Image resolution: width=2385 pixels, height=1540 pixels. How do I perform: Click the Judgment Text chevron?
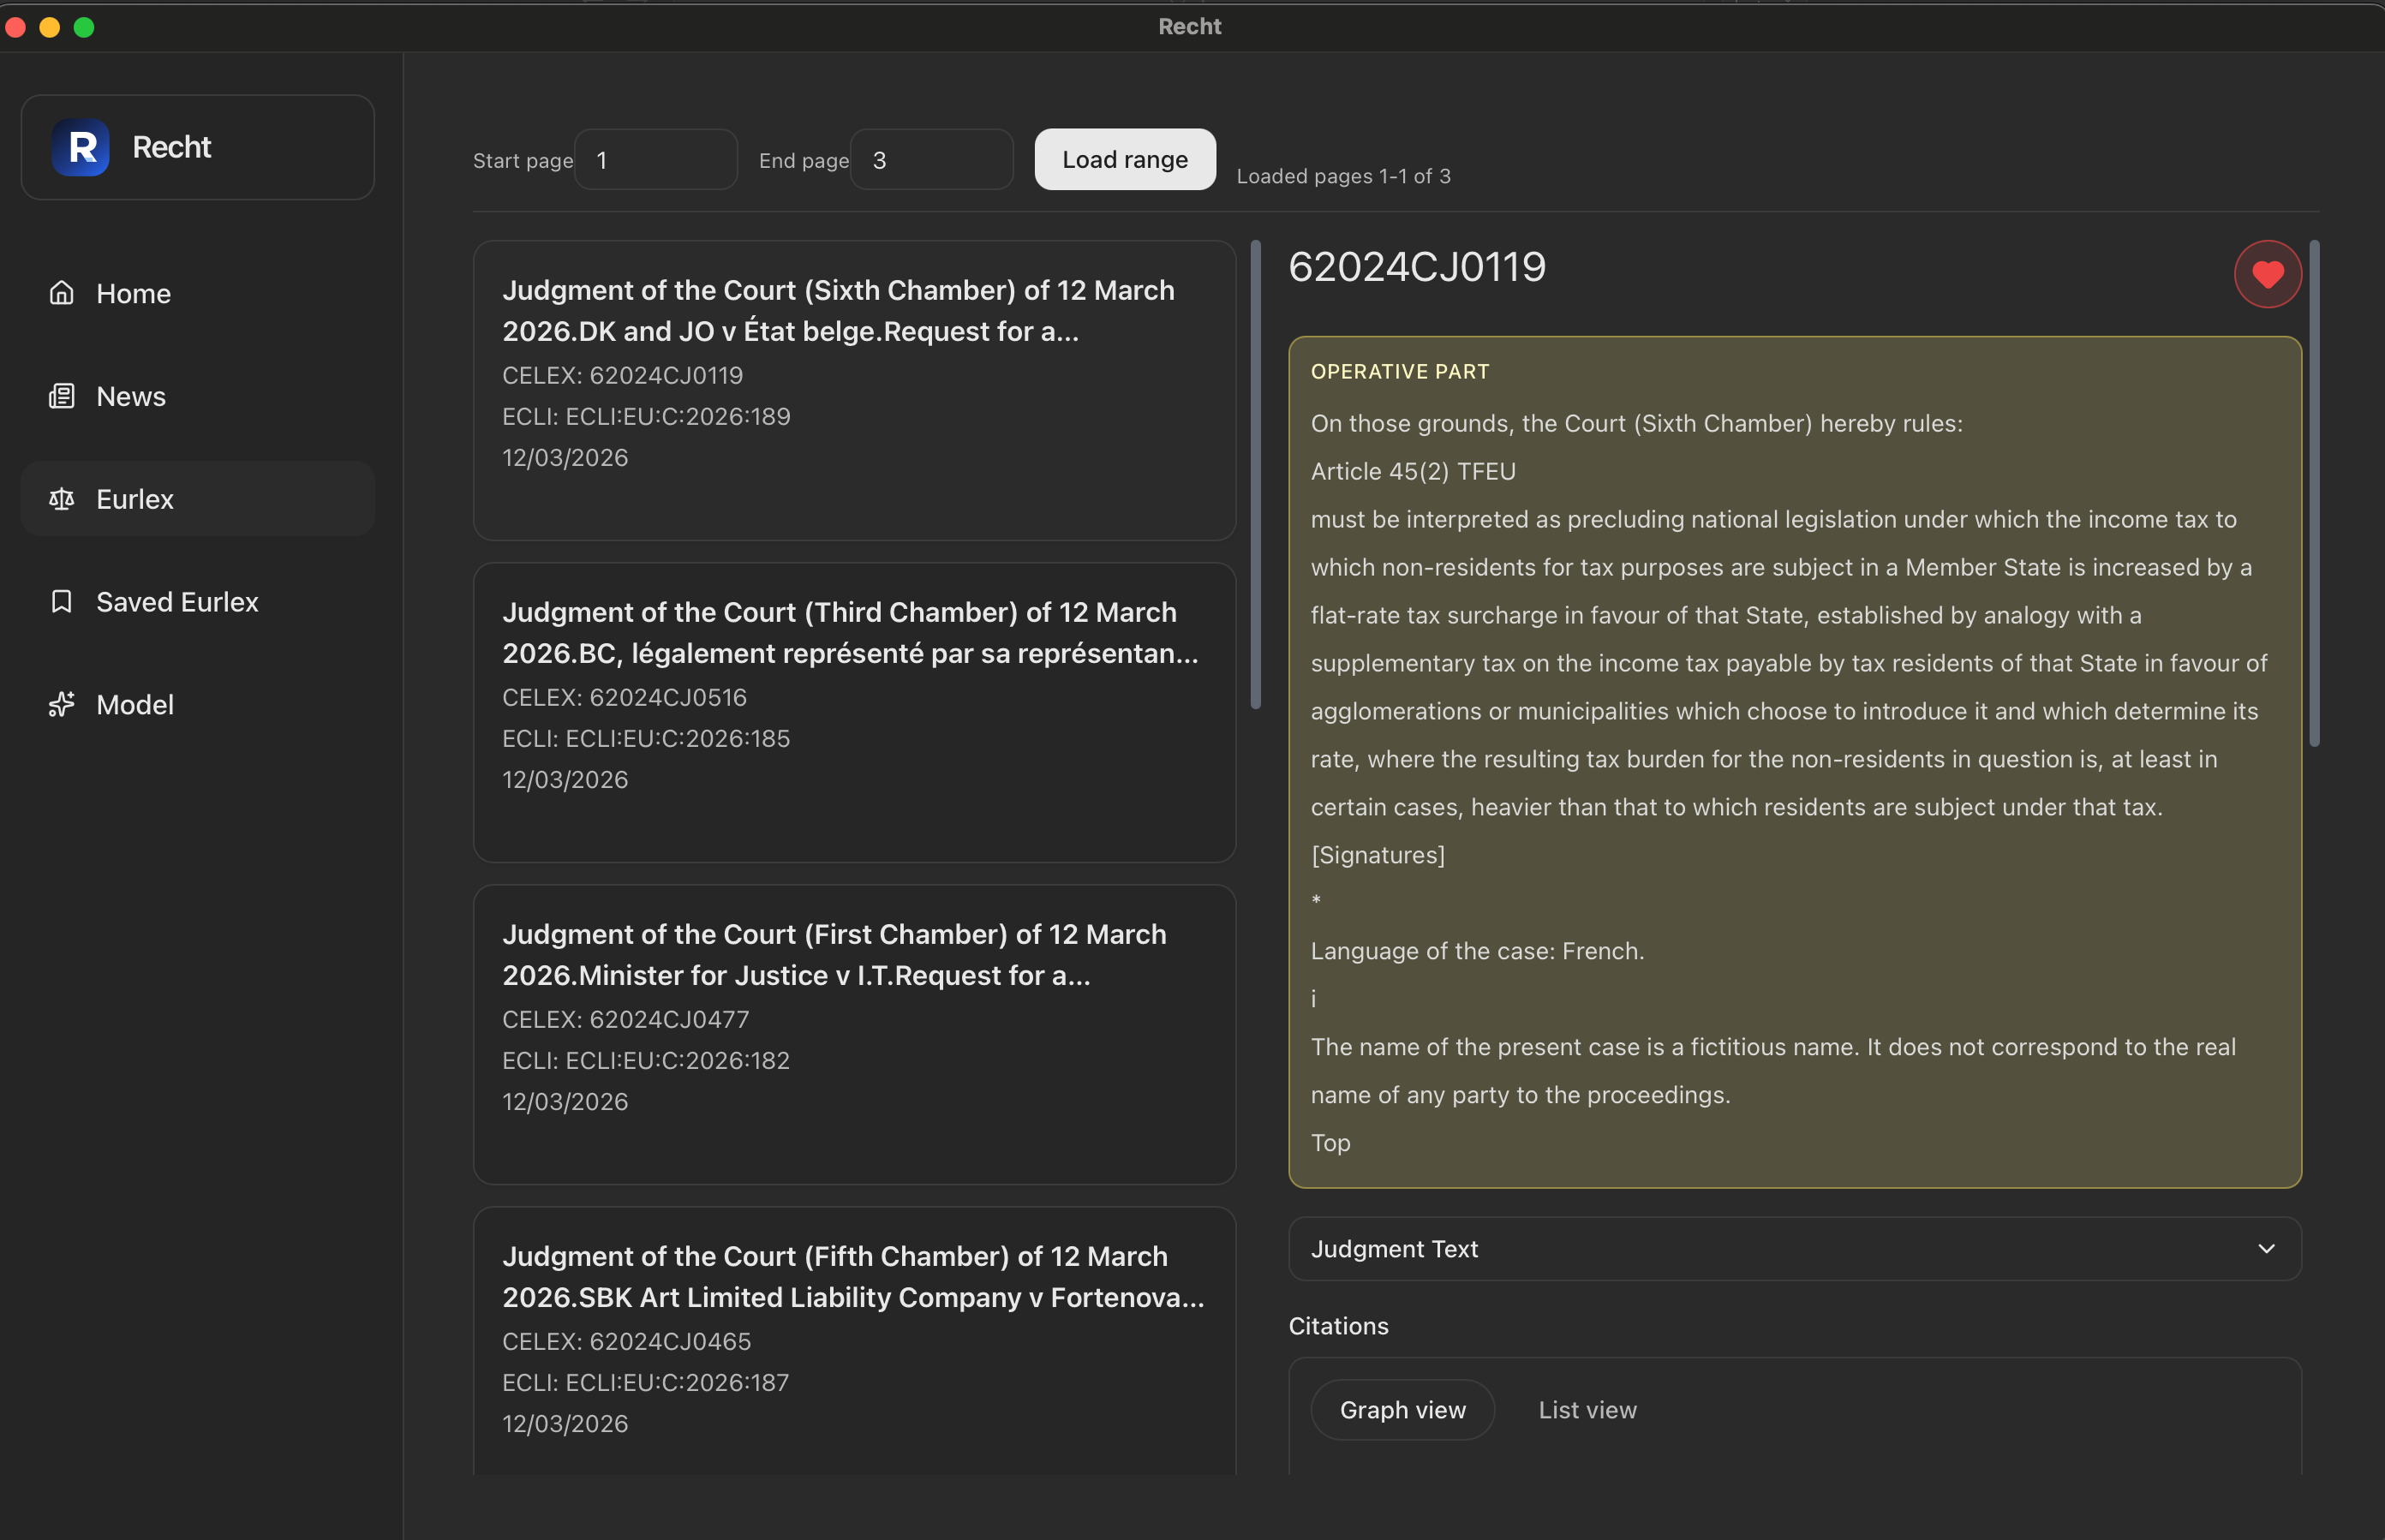[2265, 1248]
